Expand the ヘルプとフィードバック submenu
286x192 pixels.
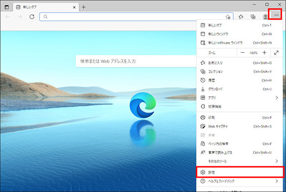pyautogui.click(x=277, y=181)
